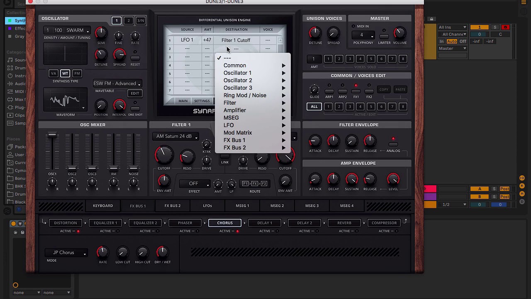Open the JP Chorus mode dropdown
Screen dimensions: 531x299
[66, 253]
